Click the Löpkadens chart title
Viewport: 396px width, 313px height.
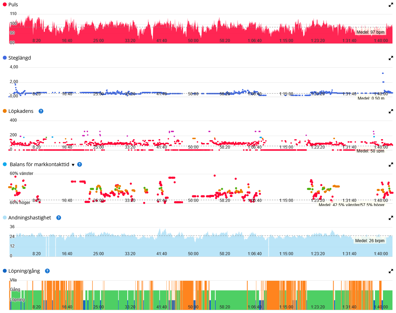pos(21,111)
